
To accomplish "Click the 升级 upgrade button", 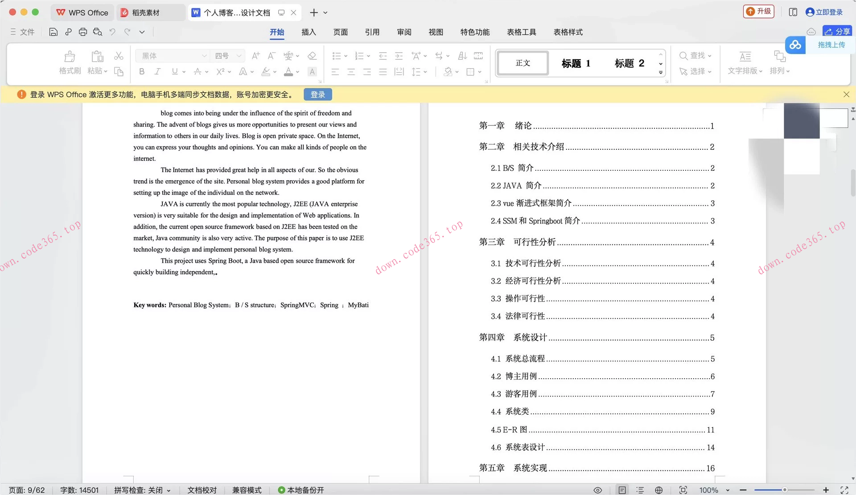I will tap(759, 12).
